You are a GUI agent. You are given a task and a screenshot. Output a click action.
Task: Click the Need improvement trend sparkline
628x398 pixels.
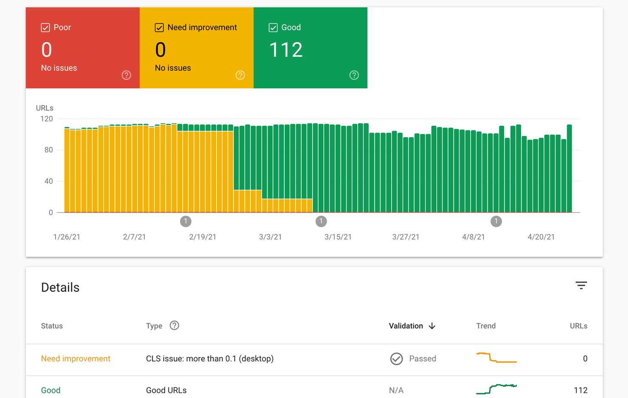point(496,358)
